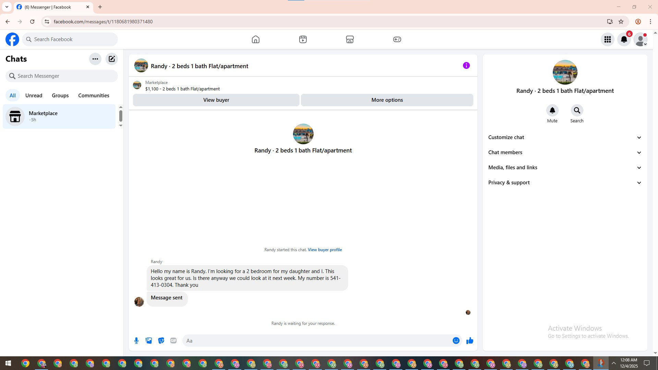
Task: Open the sticker picker icon
Action: click(161, 341)
